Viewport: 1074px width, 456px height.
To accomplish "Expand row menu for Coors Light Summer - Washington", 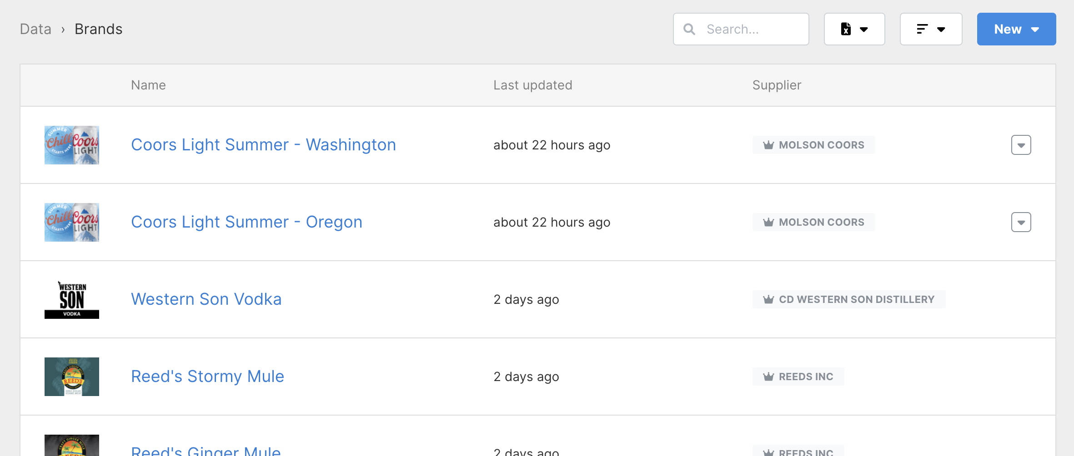I will pyautogui.click(x=1021, y=145).
